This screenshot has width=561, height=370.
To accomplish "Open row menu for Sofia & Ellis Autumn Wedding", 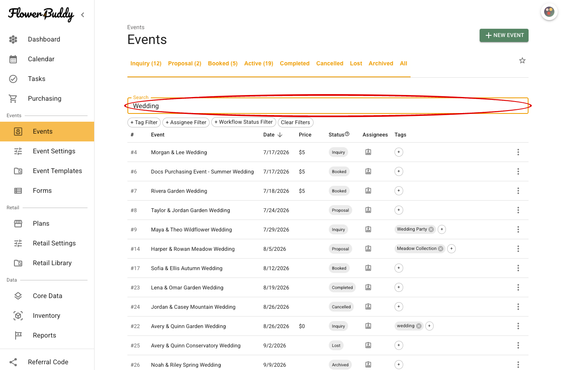I will pyautogui.click(x=518, y=268).
